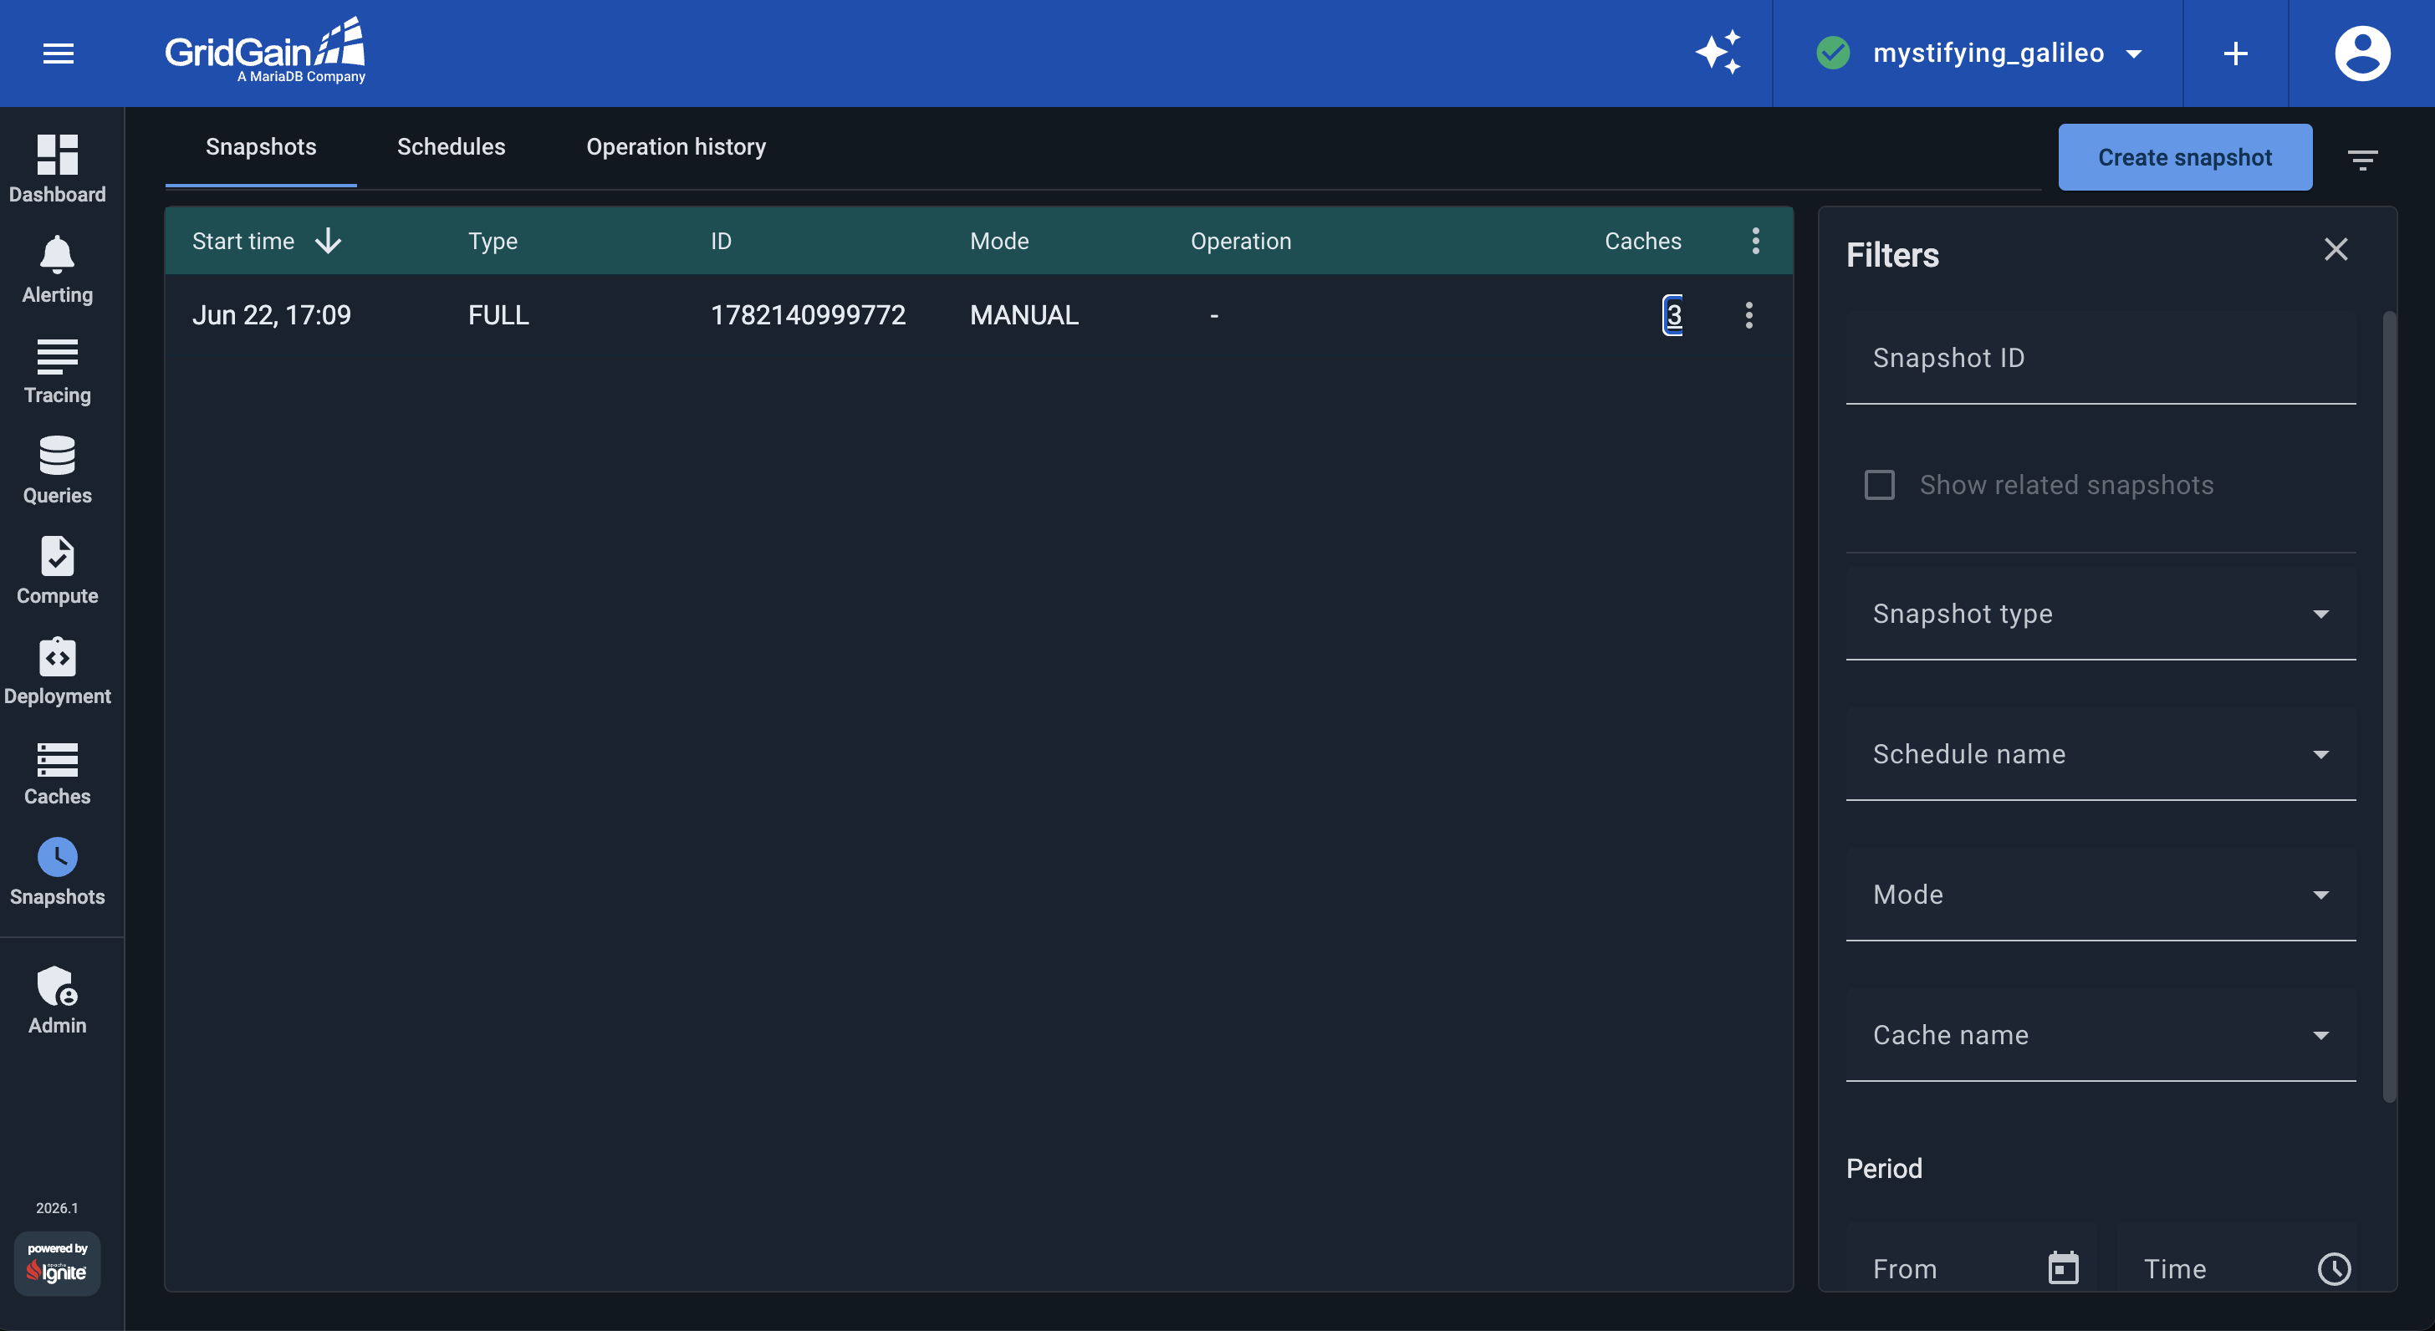Sort by Start time arrow
The image size is (2435, 1331).
coord(328,240)
